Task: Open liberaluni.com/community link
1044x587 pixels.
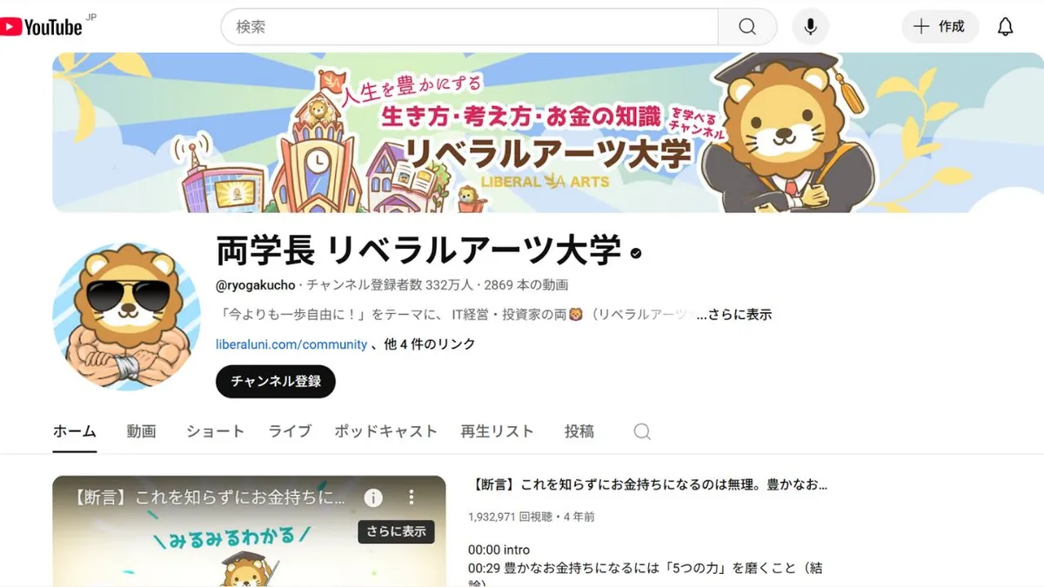Action: (x=291, y=344)
